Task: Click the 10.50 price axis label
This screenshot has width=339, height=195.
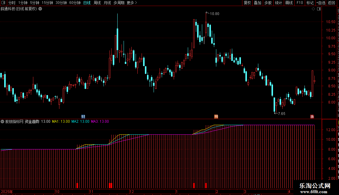Action: point(331,22)
